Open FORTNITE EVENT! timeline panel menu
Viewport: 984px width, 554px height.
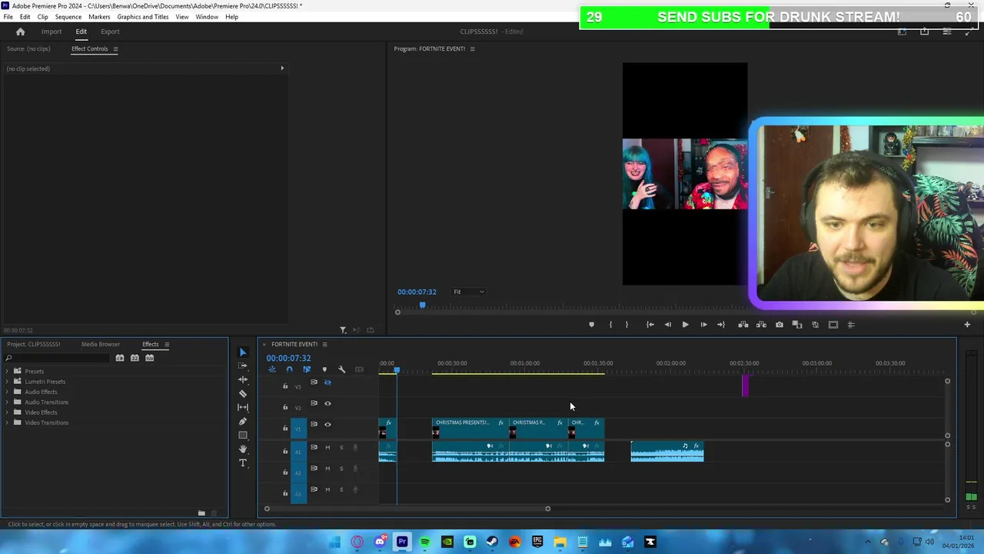tap(324, 345)
